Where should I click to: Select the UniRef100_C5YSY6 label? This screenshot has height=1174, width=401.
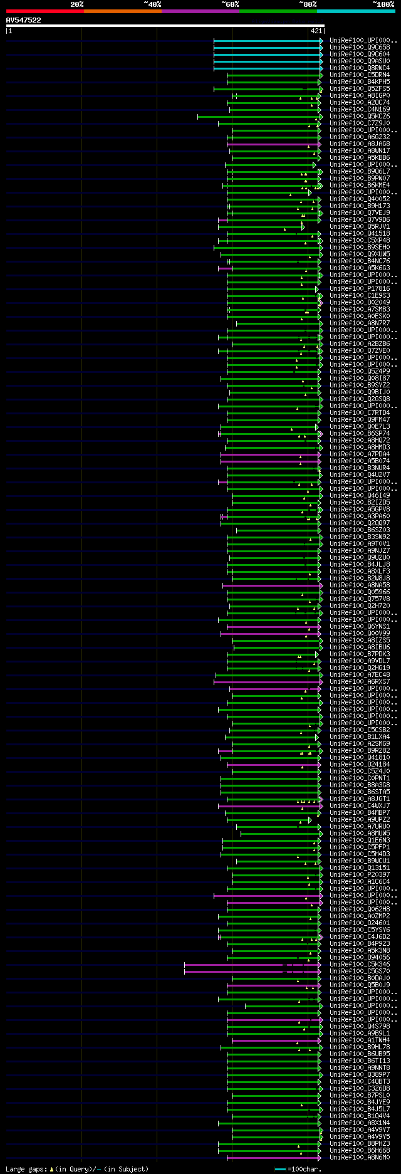coord(360,930)
